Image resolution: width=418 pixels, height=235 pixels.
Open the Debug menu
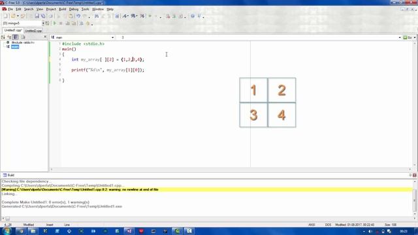click(74, 9)
